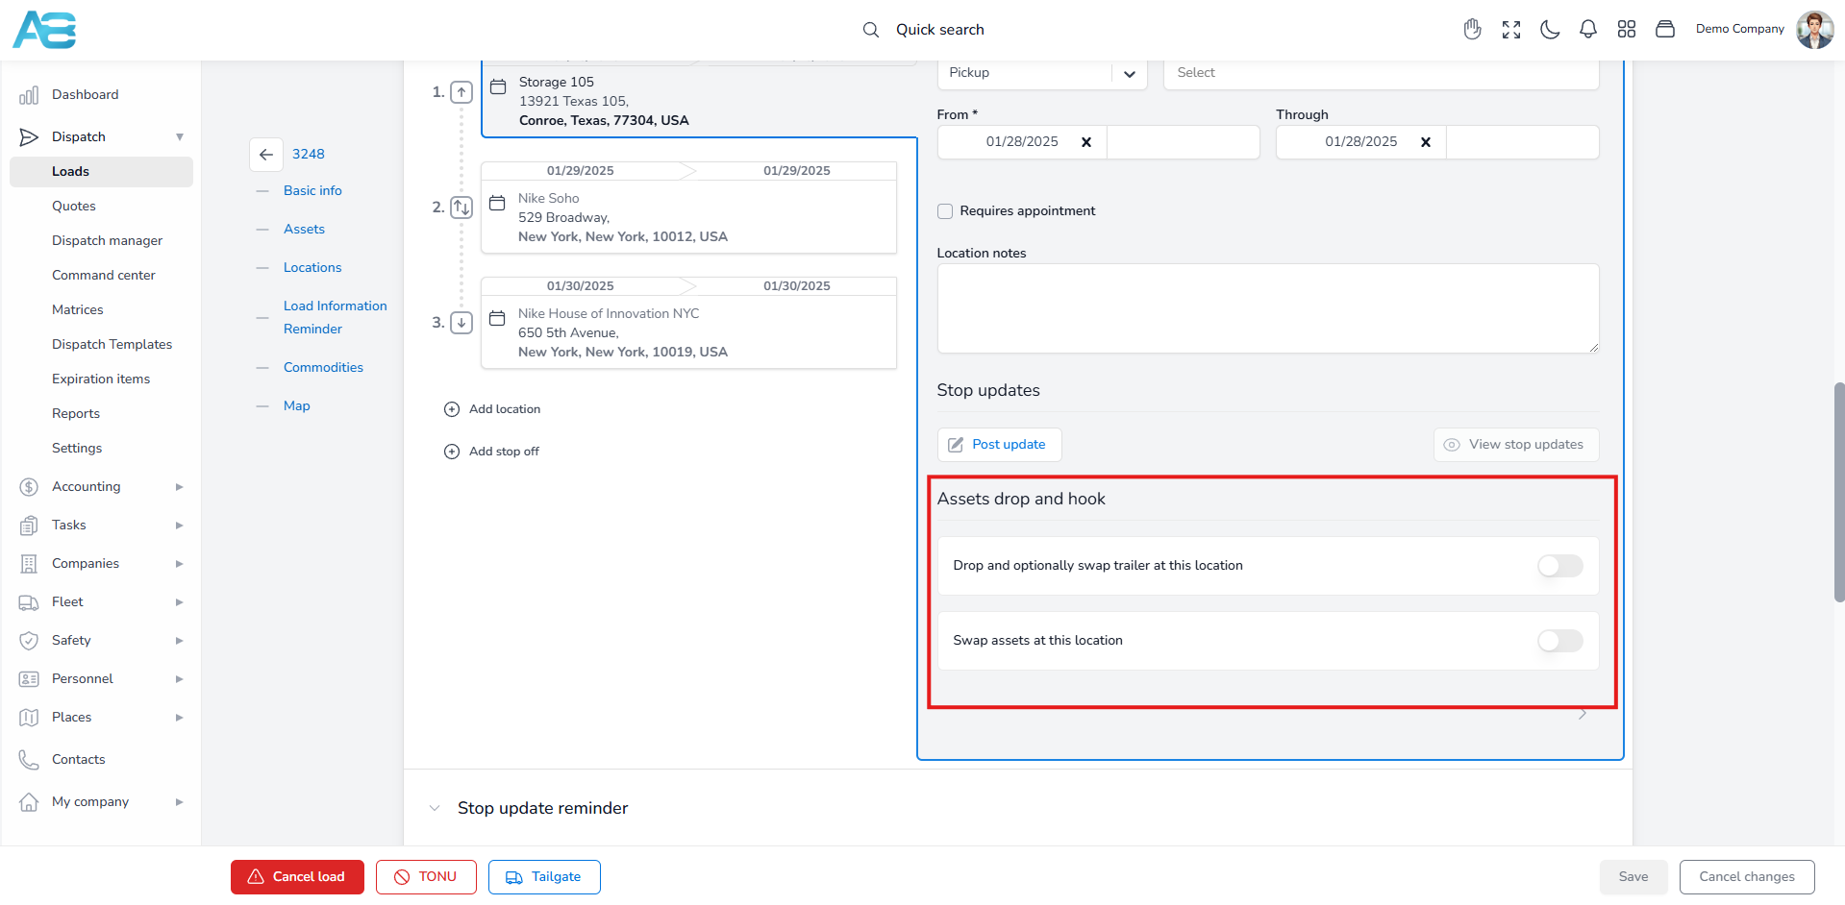Click the Fleet truck icon
1845x905 pixels.
29,602
